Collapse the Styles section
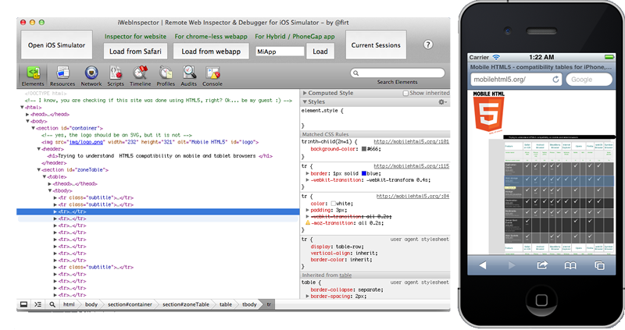Viewport: 625px width, 330px height. [x=305, y=102]
